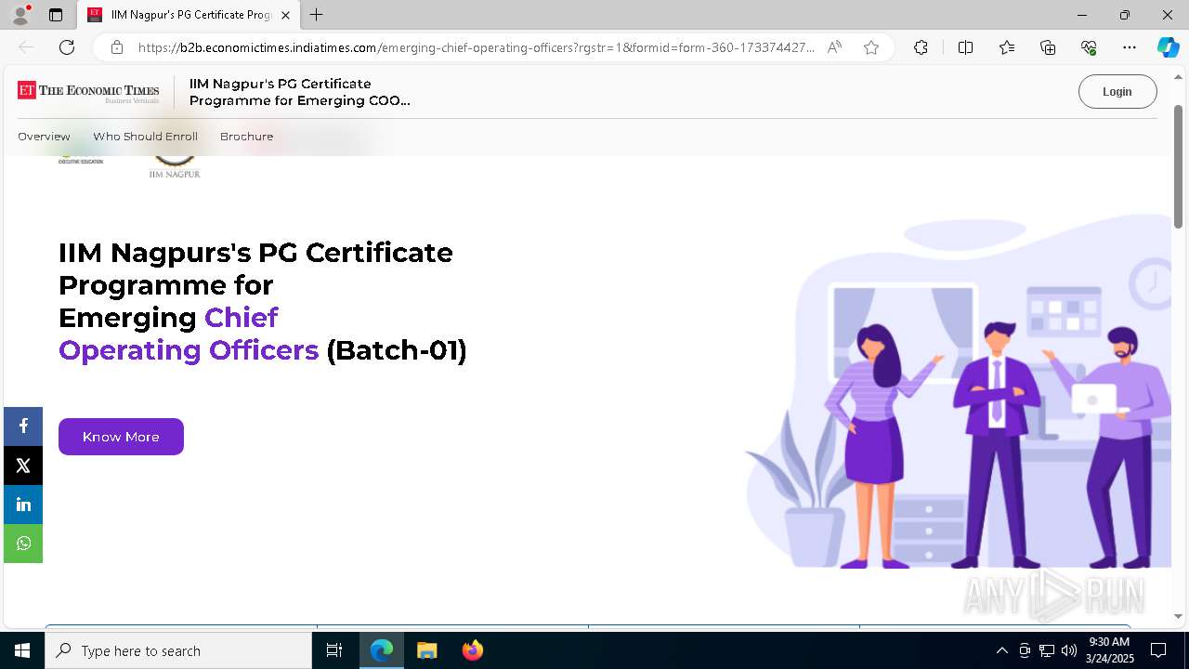Open Collections panel
This screenshot has height=669, width=1189.
[x=1048, y=47]
